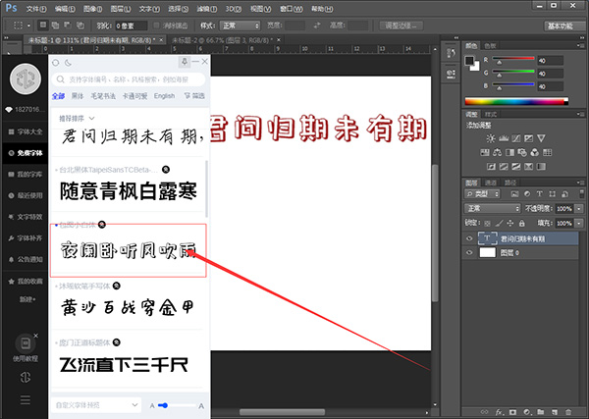Image resolution: width=589 pixels, height=419 pixels.
Task: Enable the 消除锯齿 anti-alias checkbox
Action: [x=154, y=24]
